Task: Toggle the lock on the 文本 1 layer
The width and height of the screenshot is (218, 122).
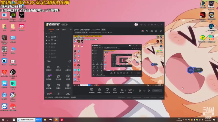Action: tap(49, 40)
